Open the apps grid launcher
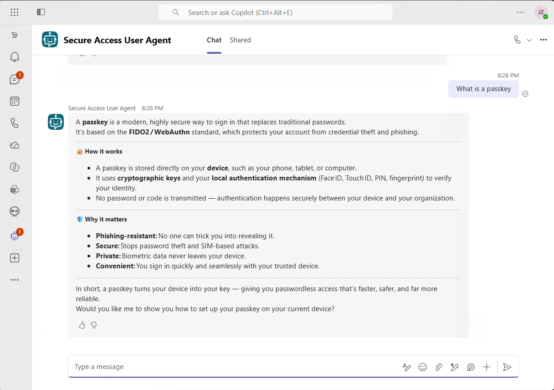The image size is (554, 390). click(x=15, y=12)
